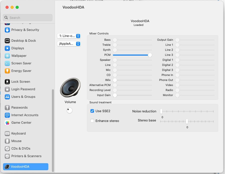The height and width of the screenshot is (174, 225).
Task: Click the VoodooHDA speaker sidebar icon
Action: [x=7, y=167]
